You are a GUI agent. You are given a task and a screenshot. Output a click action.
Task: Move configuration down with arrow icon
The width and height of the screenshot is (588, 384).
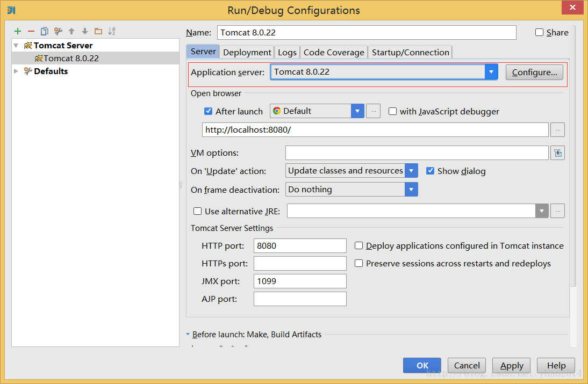click(x=85, y=31)
